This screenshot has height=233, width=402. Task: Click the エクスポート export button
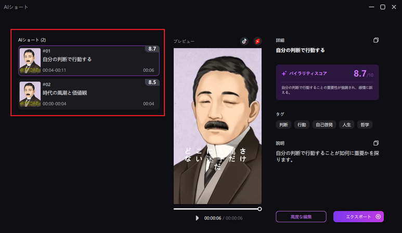tap(358, 216)
